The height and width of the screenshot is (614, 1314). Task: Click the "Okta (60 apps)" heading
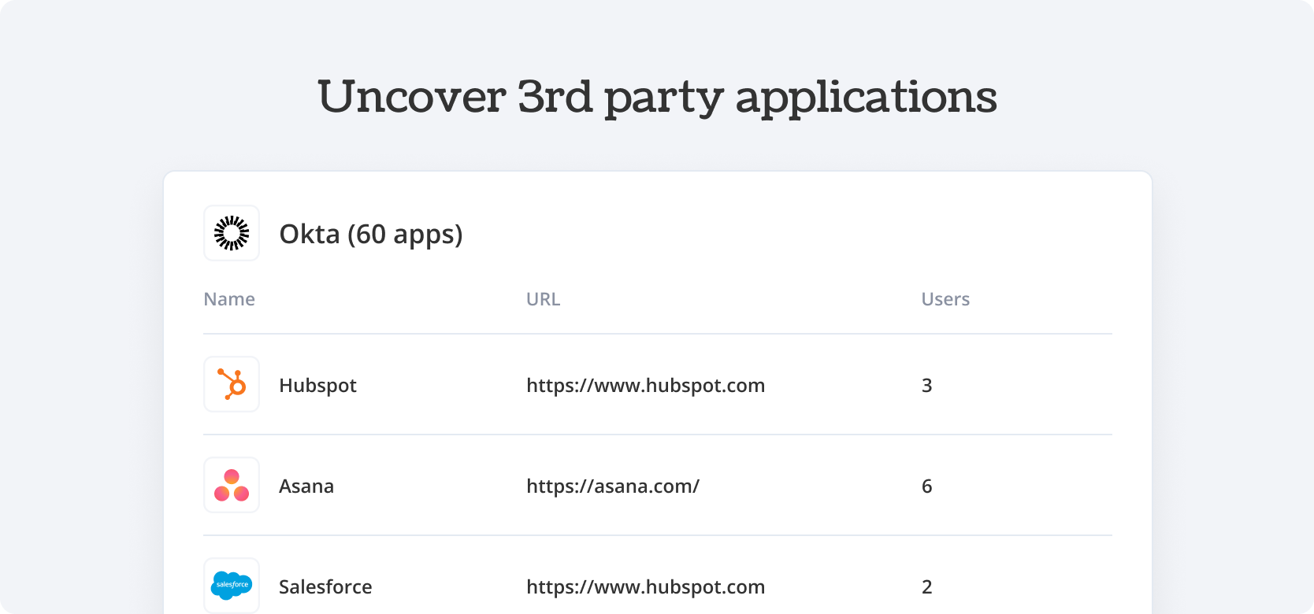[x=371, y=235]
